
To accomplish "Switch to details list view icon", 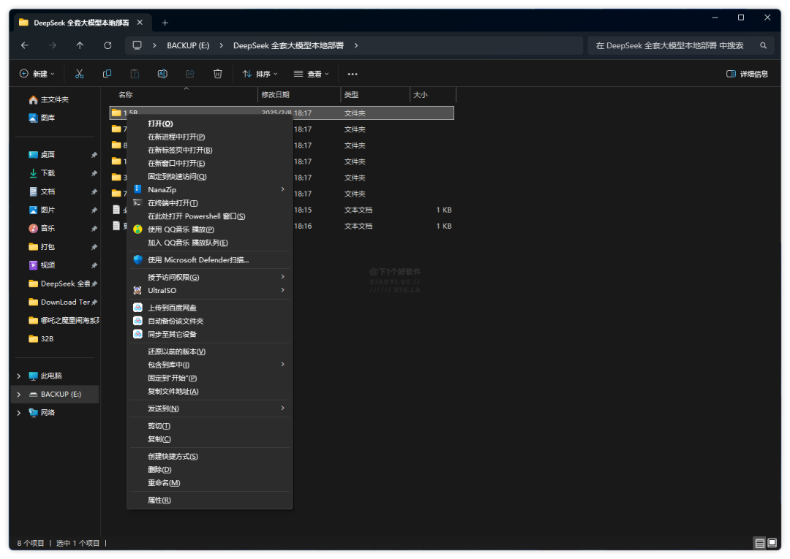I will click(759, 543).
